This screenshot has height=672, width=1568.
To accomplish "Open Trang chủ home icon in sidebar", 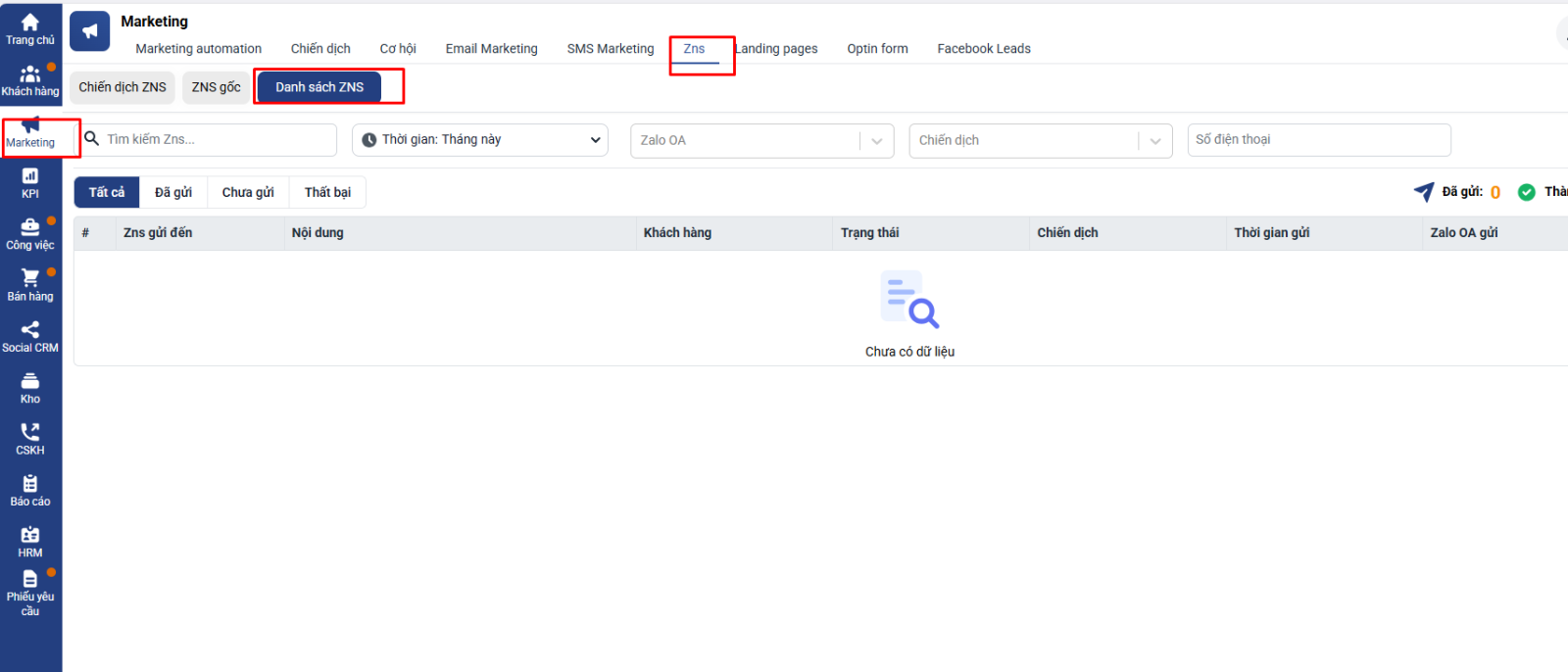I will point(30,29).
